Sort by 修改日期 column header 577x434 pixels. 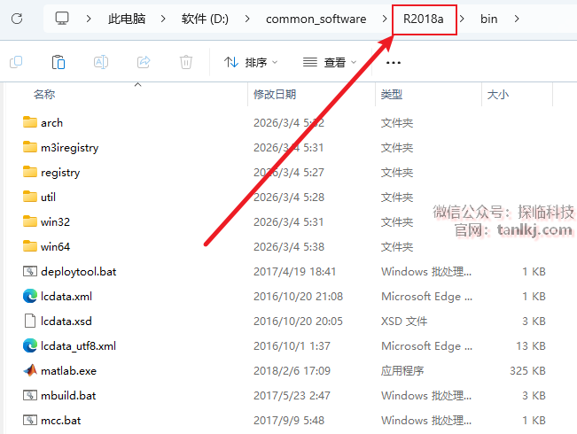point(275,95)
